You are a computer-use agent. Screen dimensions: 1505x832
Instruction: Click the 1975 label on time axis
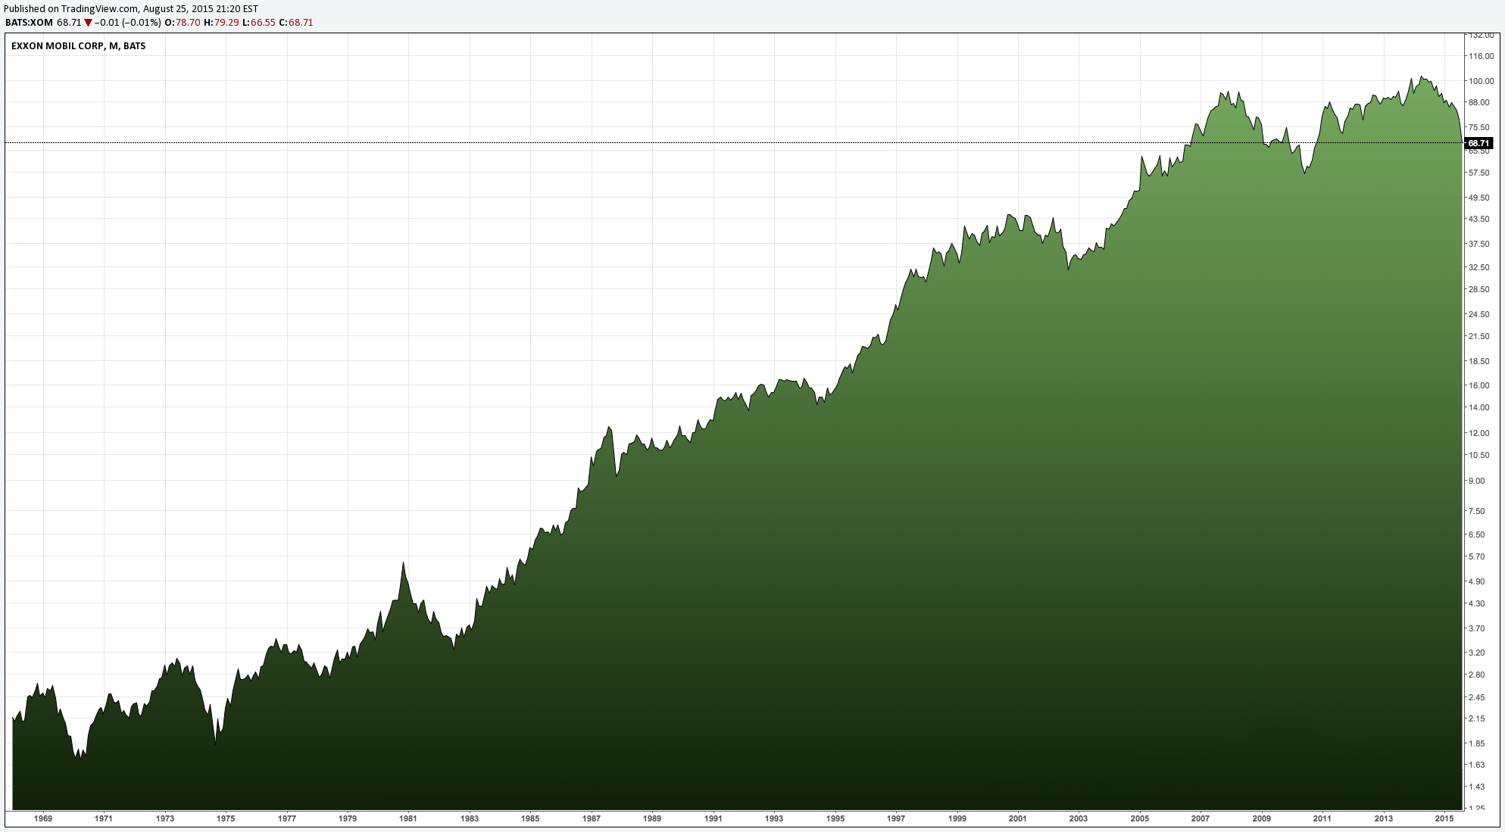click(226, 818)
